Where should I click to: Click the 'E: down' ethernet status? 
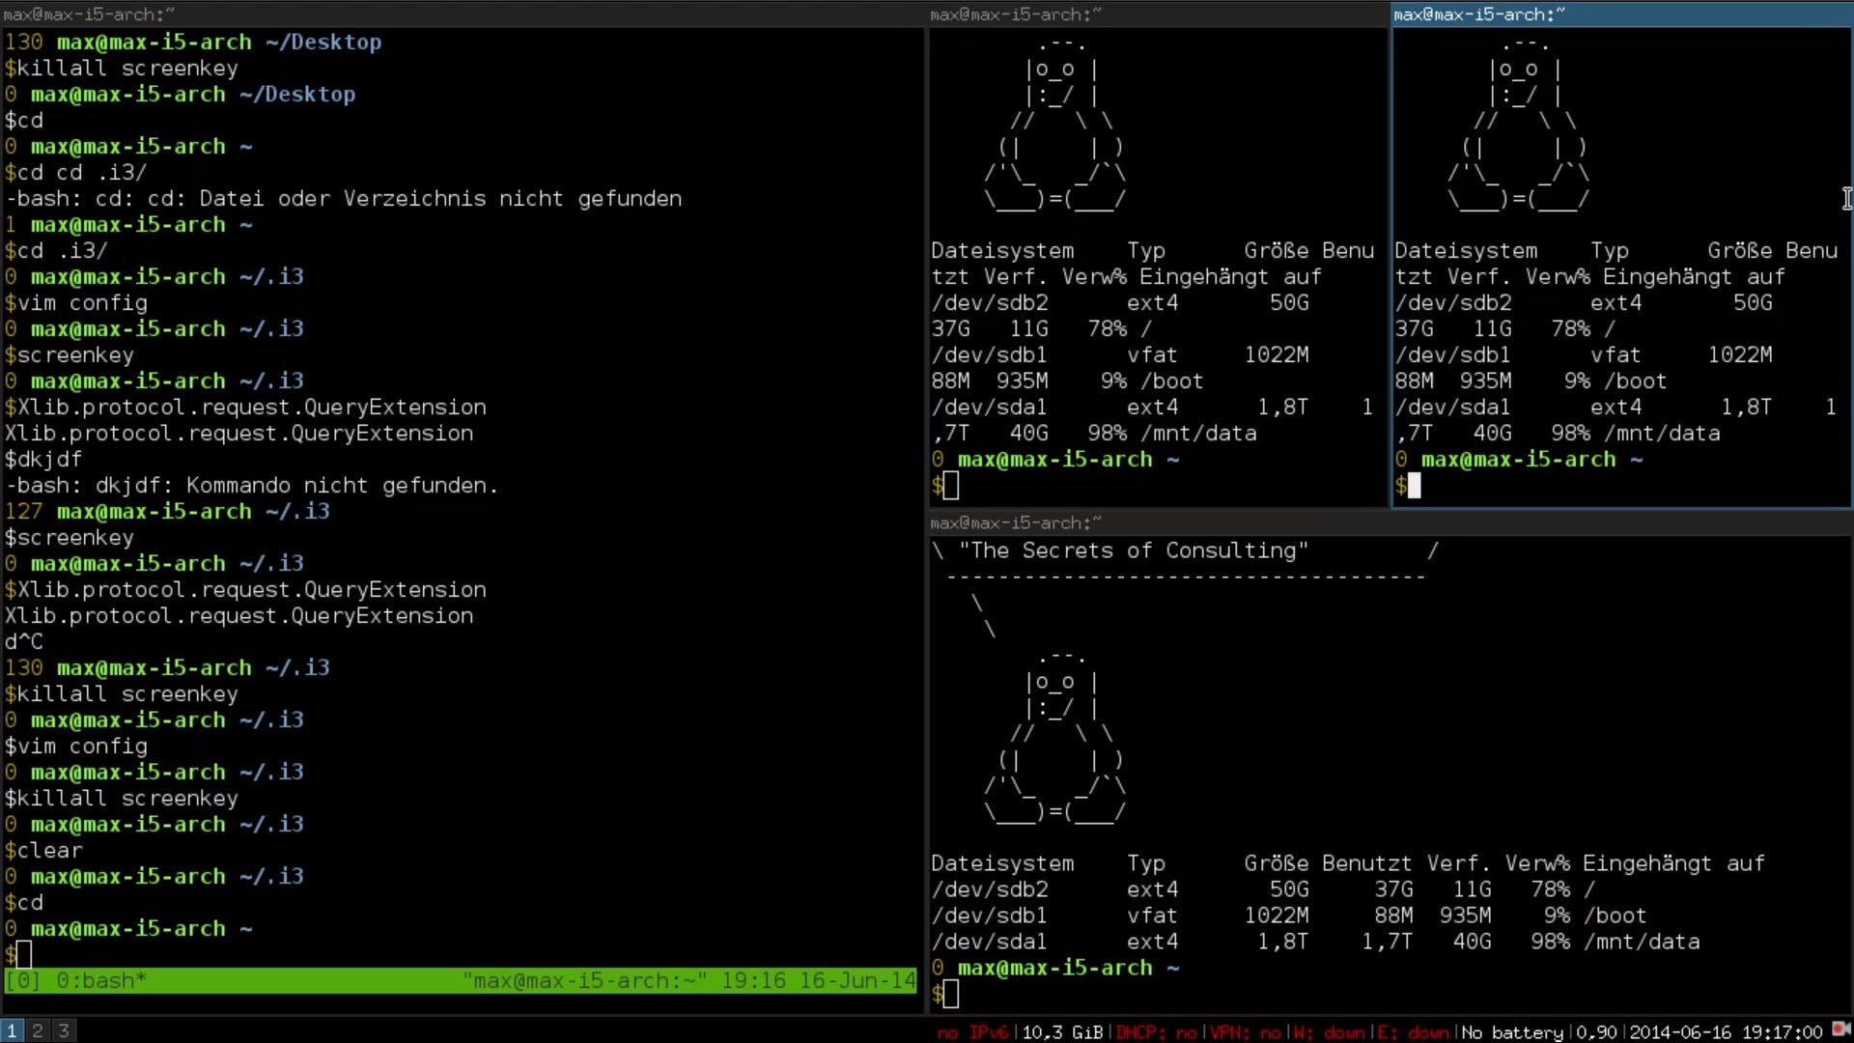click(x=1413, y=1031)
